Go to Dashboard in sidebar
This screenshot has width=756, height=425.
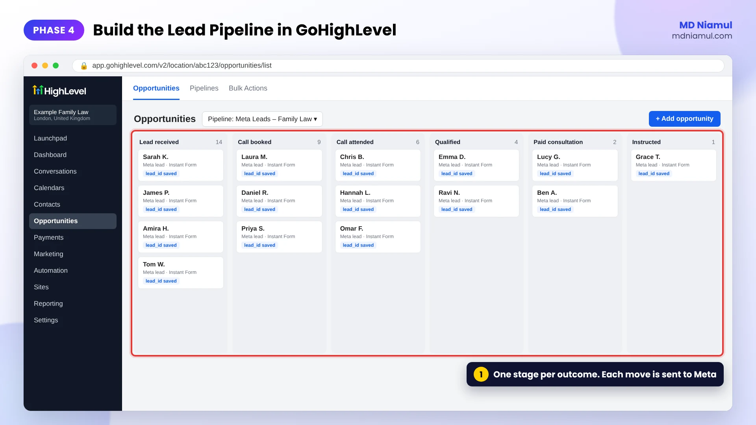(73, 155)
